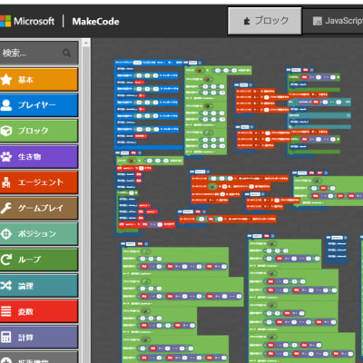This screenshot has width=363, height=363.
Task: Open the ループ category
Action: (x=39, y=260)
